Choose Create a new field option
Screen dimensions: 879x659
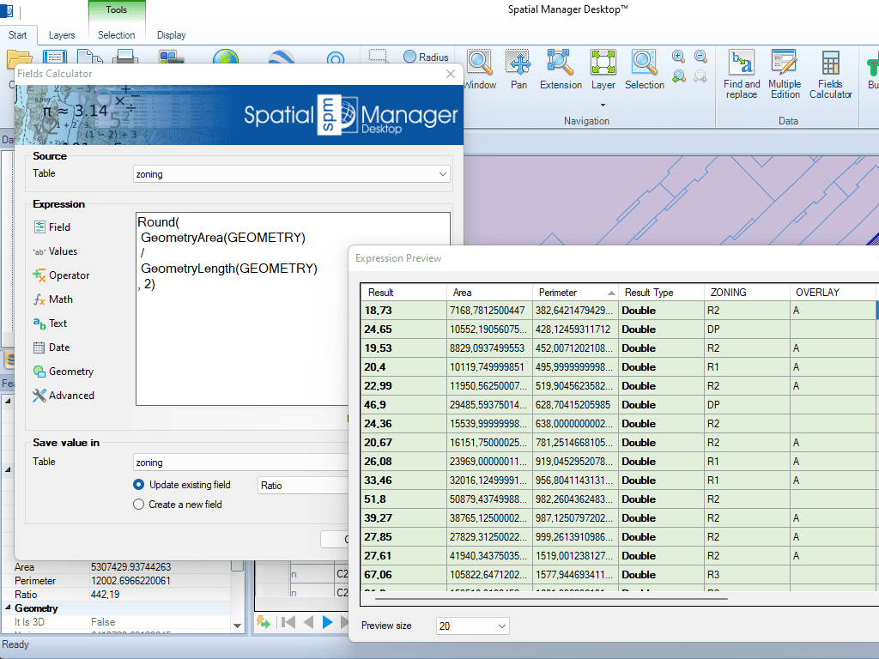178,505
